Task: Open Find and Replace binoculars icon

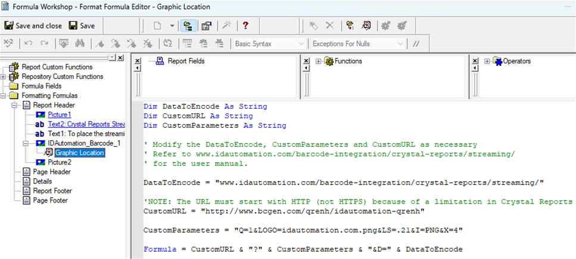Action: 80,43
